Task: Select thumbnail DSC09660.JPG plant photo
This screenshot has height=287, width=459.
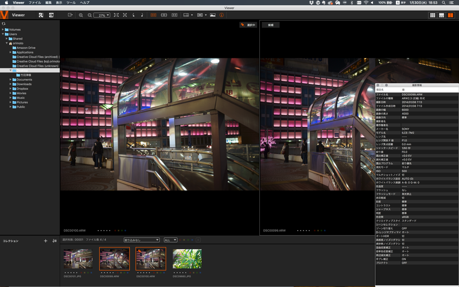Action: pyautogui.click(x=187, y=259)
